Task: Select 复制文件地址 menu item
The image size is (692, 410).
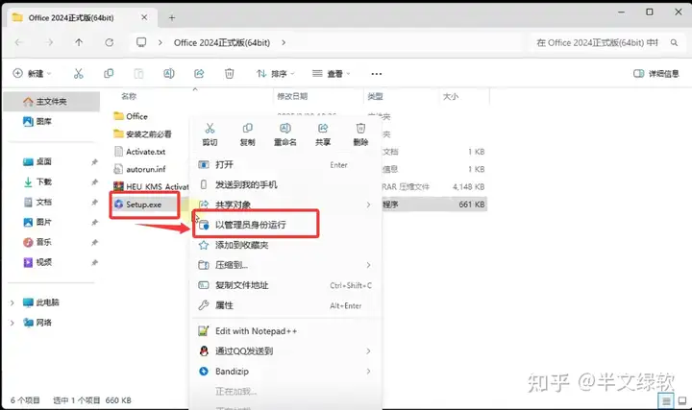Action: [x=286, y=285]
